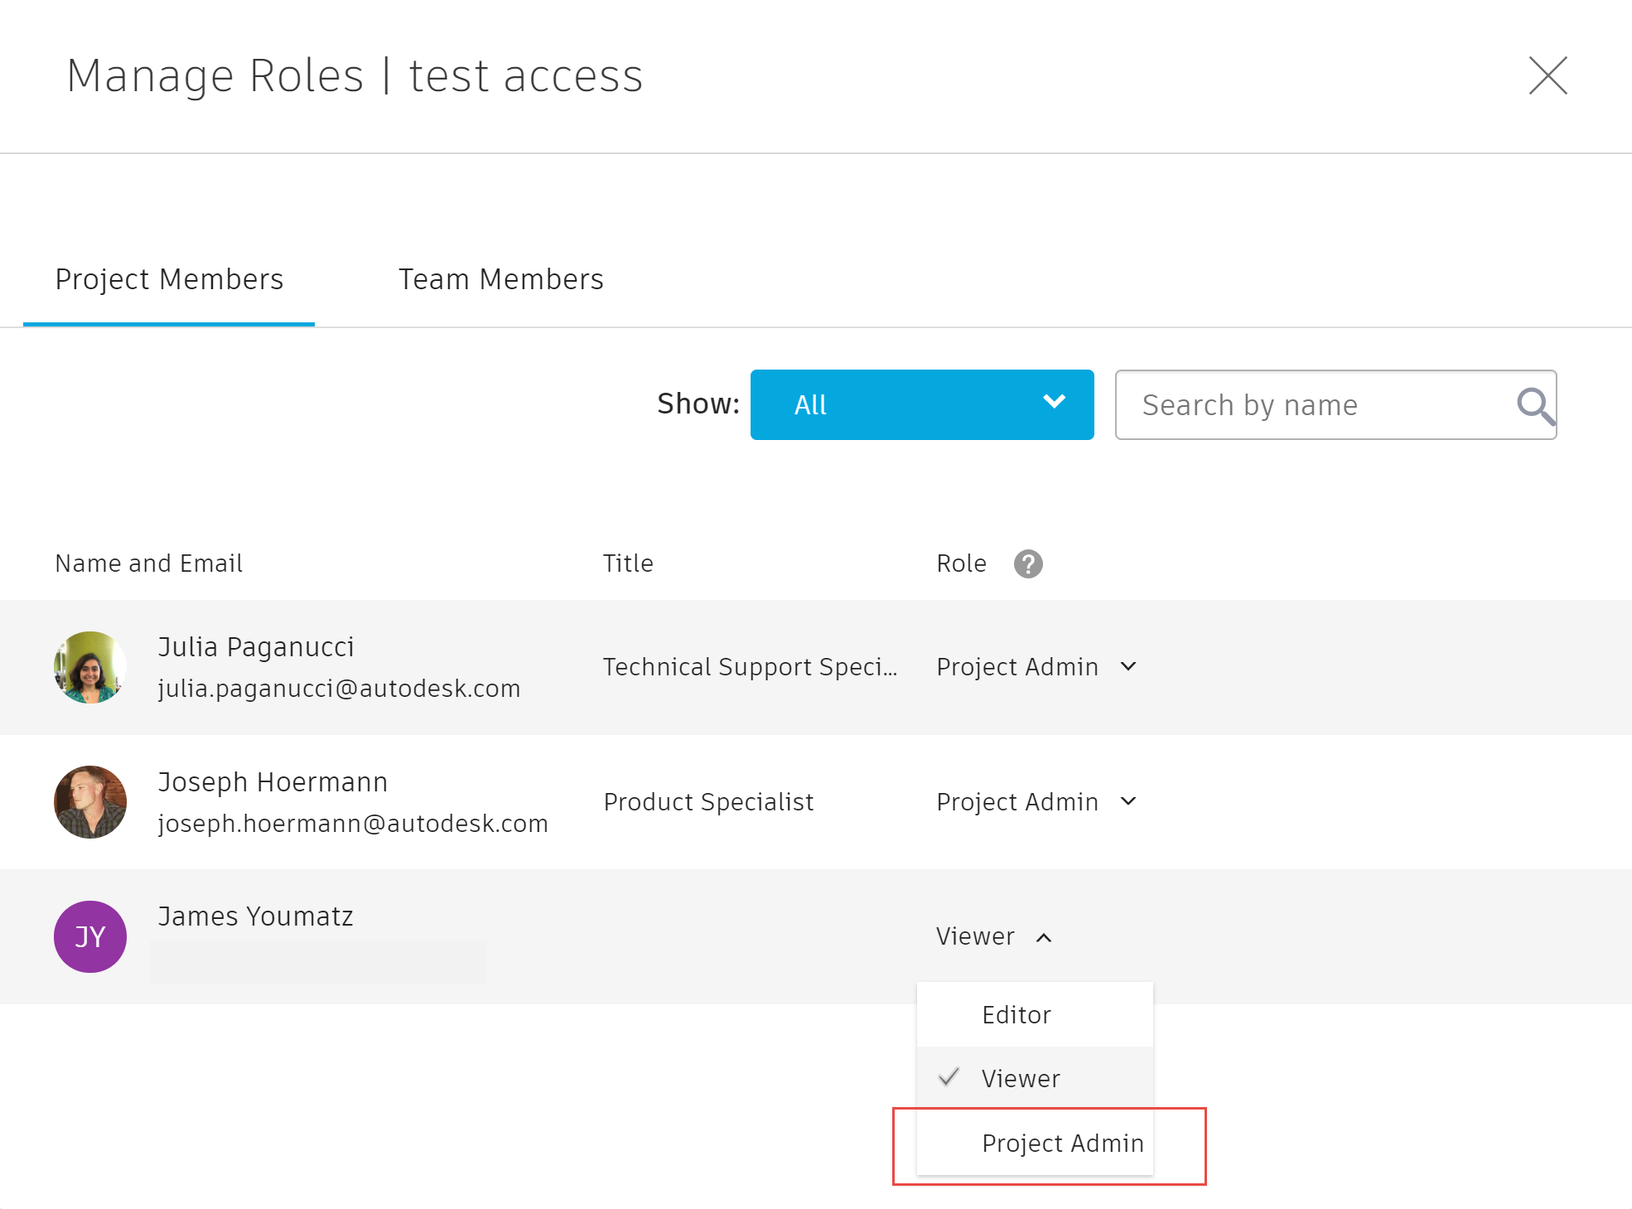Click Joseph Hoermann's profile photo
Viewport: 1632px width, 1209px height.
tap(90, 802)
